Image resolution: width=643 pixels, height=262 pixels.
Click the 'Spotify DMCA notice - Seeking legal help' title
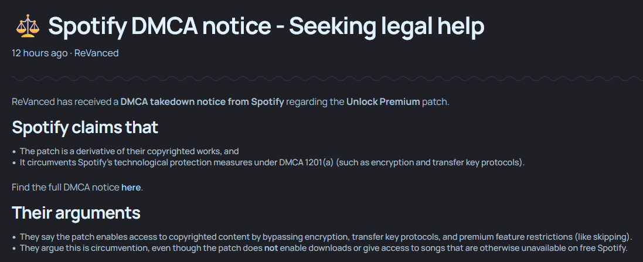coord(266,26)
